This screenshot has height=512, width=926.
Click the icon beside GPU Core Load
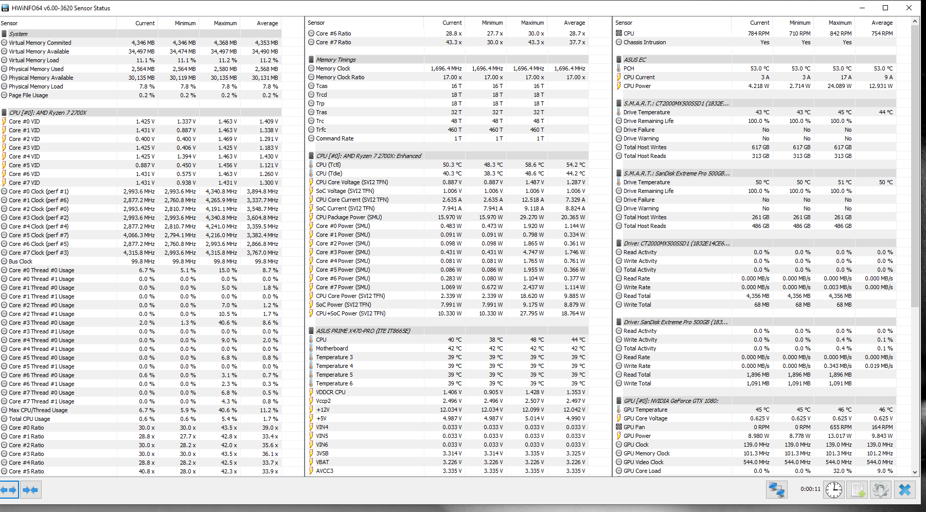[619, 471]
